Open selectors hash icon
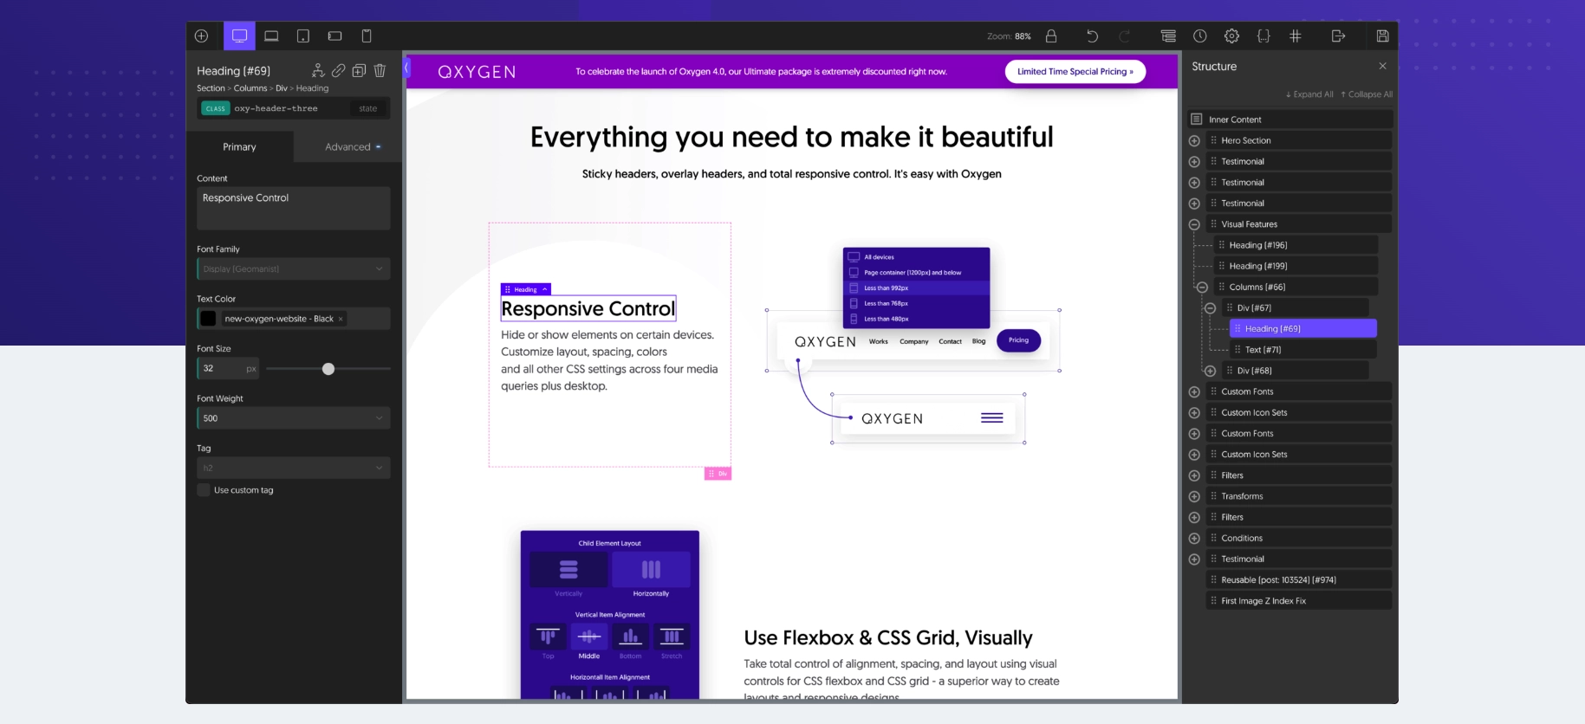Screen dimensions: 1585x724 click(1296, 36)
